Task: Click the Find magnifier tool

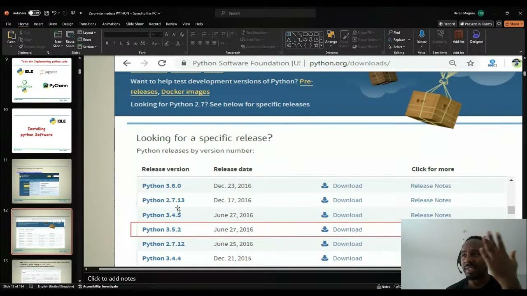Action: tap(394, 32)
